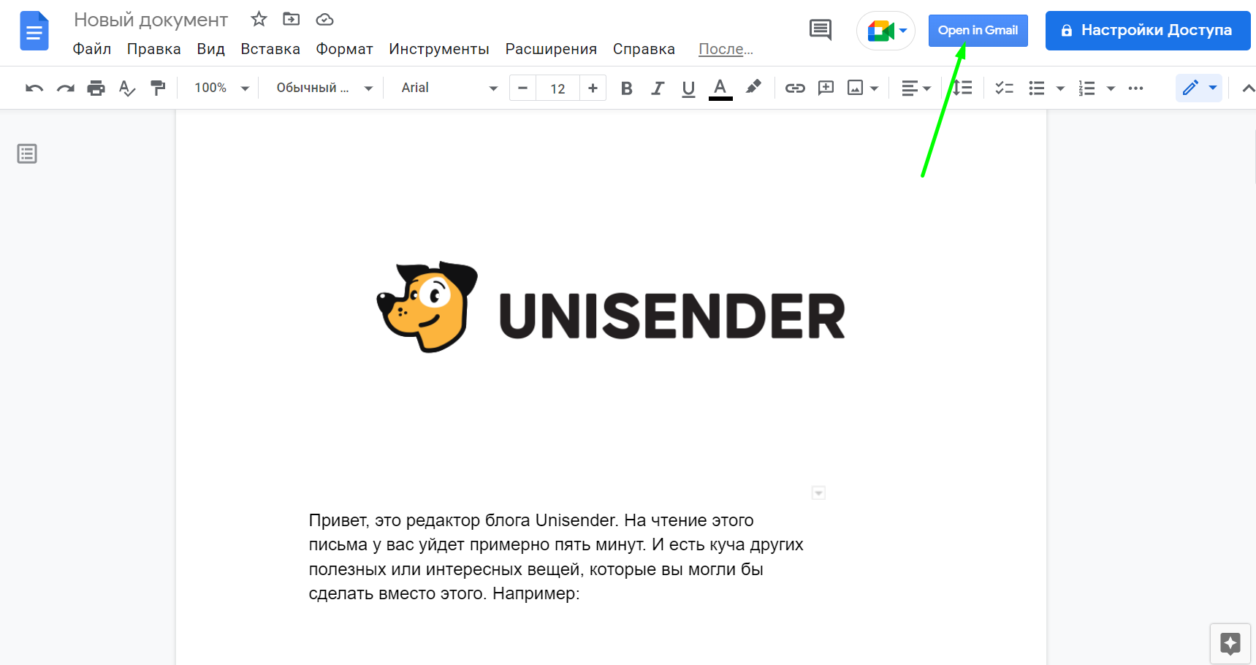1256x665 pixels.
Task: Open the Вид menu
Action: [210, 49]
